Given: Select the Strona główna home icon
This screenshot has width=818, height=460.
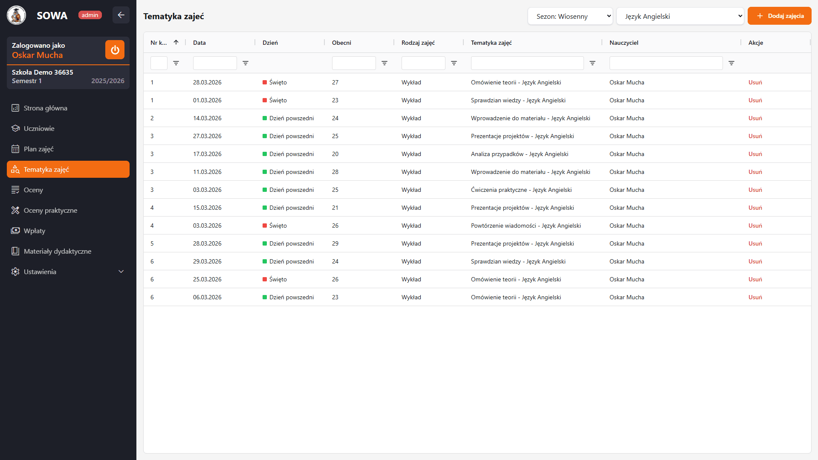Looking at the screenshot, I should click(15, 108).
